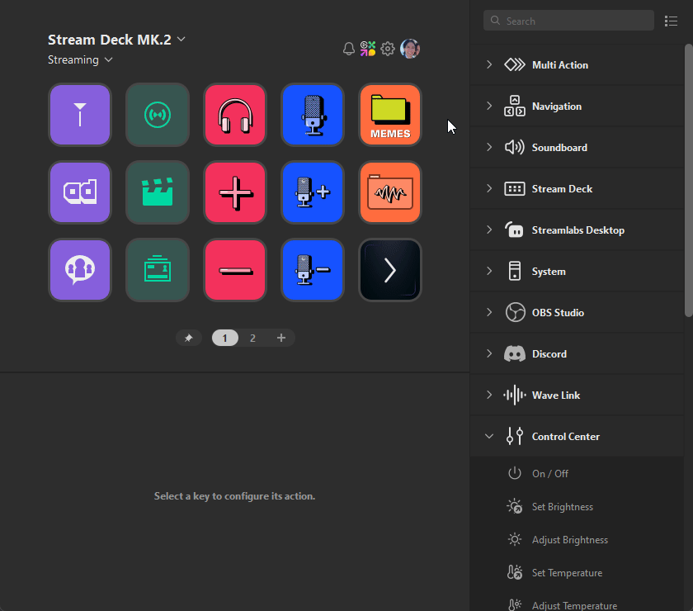Expand the Discord category
The image size is (693, 611).
[x=577, y=354]
